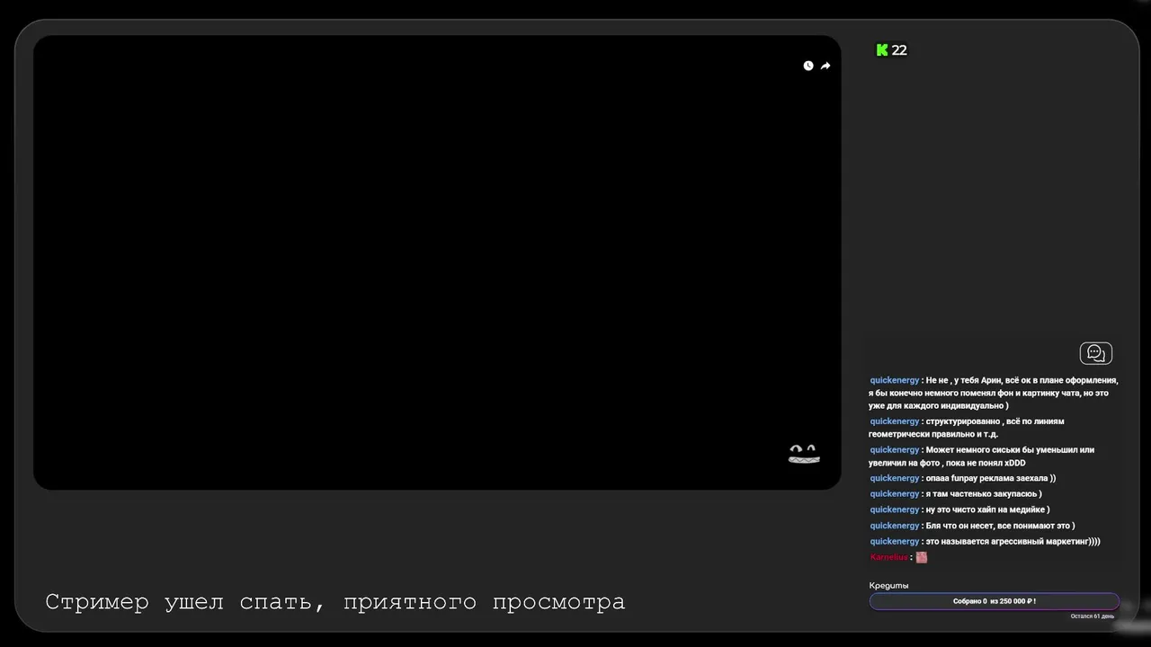Screen dimensions: 1151x647
Task: Click the text 'Может немного сиськи бы уменьшил'
Action: click(x=1001, y=449)
